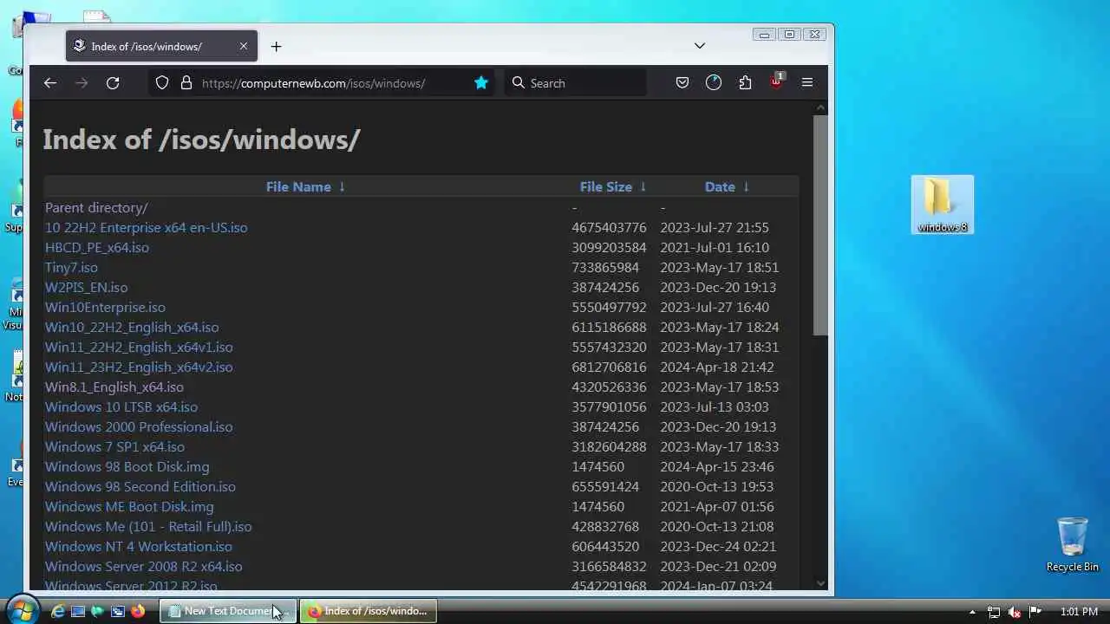Show site security info via padlock icon

coord(186,83)
